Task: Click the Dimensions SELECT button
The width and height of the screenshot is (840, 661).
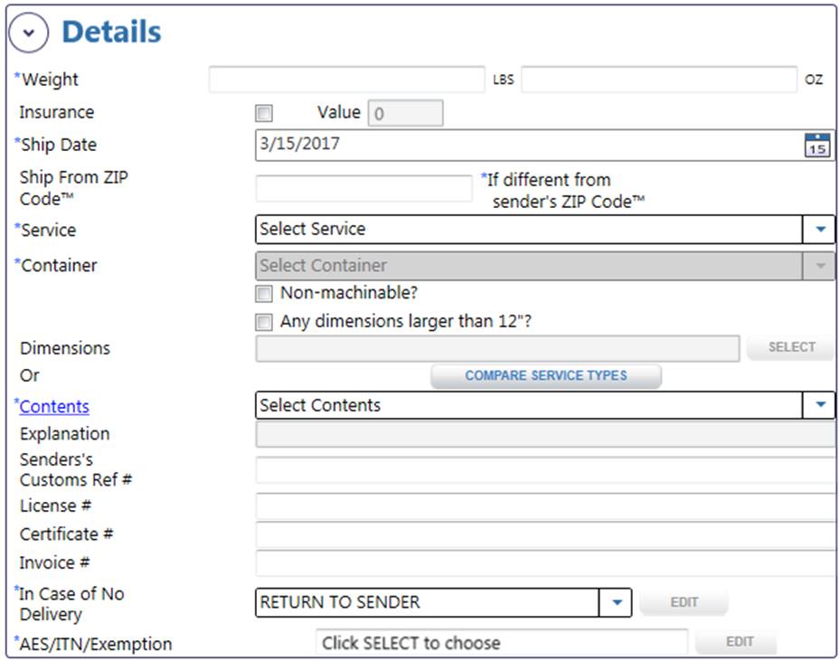Action: 791,347
